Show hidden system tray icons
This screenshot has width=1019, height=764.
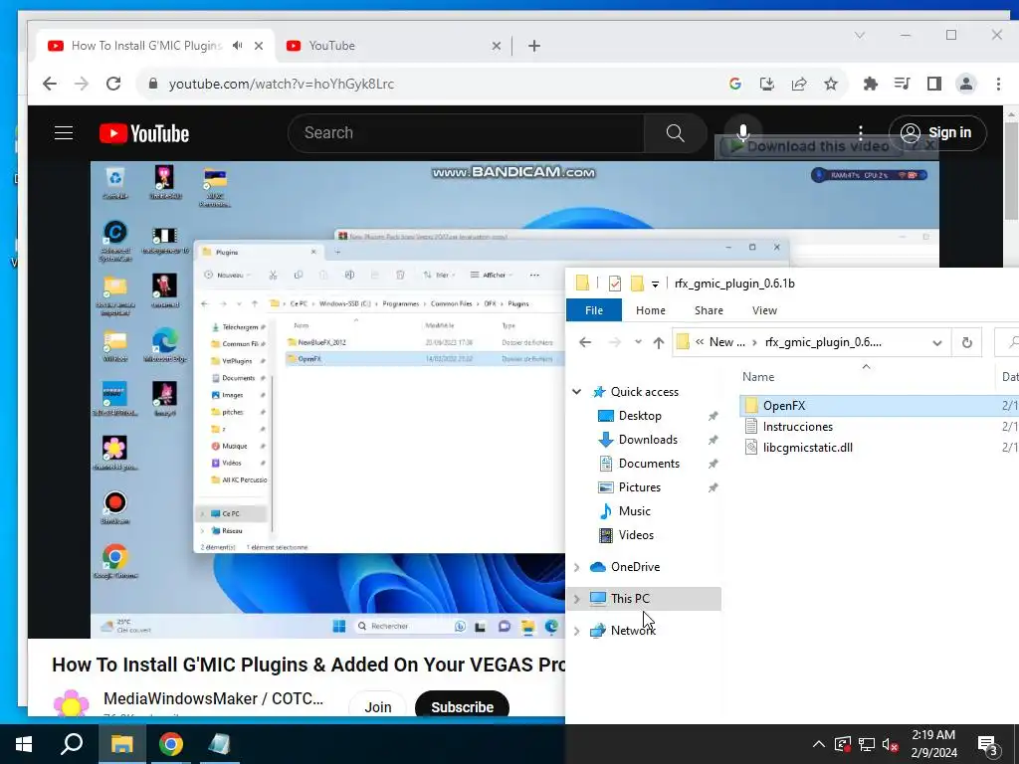click(819, 744)
